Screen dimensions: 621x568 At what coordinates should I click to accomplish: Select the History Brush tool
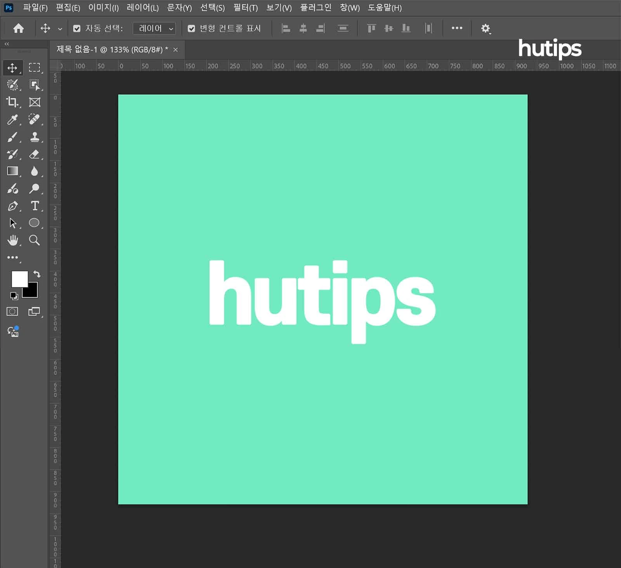(x=12, y=154)
